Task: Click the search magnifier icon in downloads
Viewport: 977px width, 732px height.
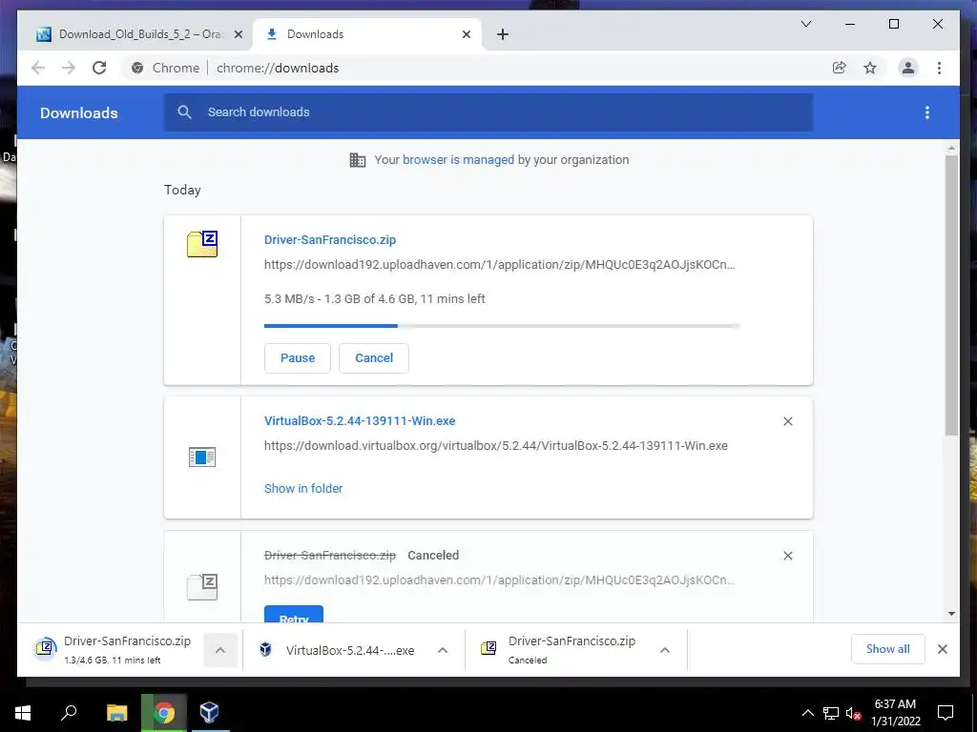Action: click(x=184, y=112)
